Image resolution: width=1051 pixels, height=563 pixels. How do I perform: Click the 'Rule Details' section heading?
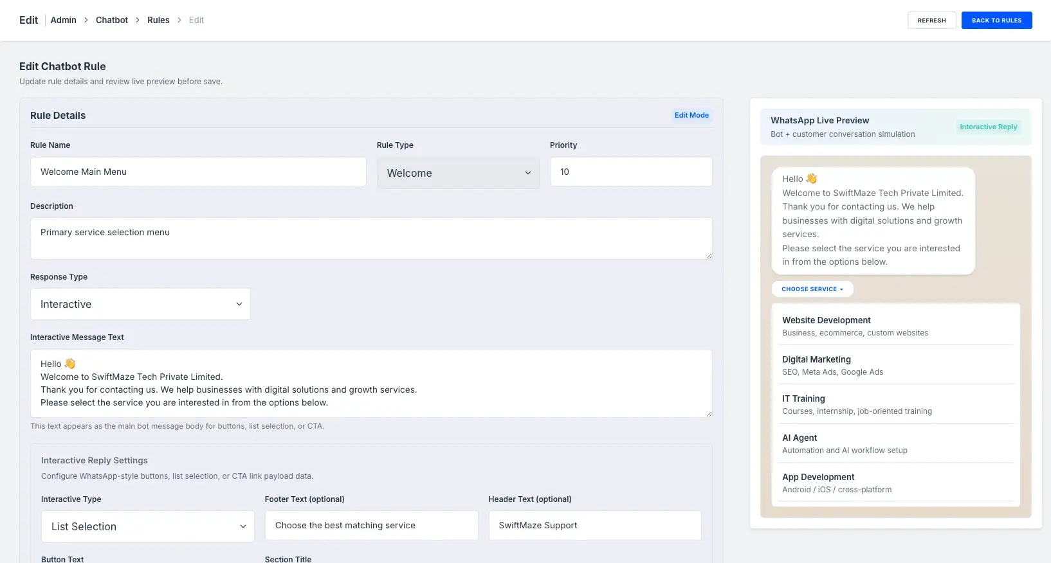coord(58,116)
